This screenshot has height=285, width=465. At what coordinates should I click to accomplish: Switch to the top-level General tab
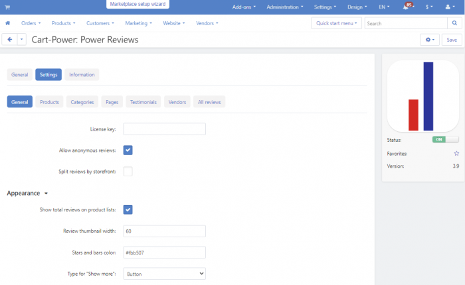click(x=19, y=75)
